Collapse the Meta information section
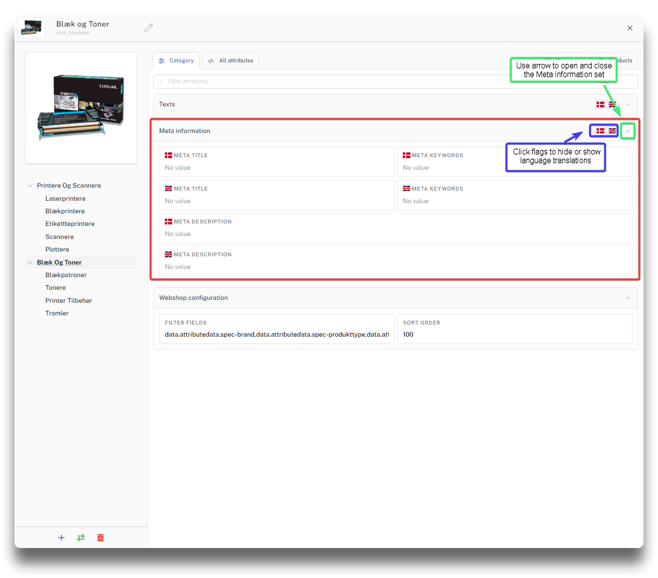658x578 pixels. click(x=628, y=131)
